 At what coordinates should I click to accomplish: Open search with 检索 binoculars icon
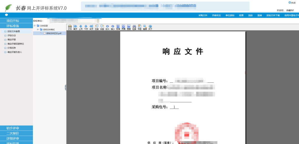tap(134, 27)
